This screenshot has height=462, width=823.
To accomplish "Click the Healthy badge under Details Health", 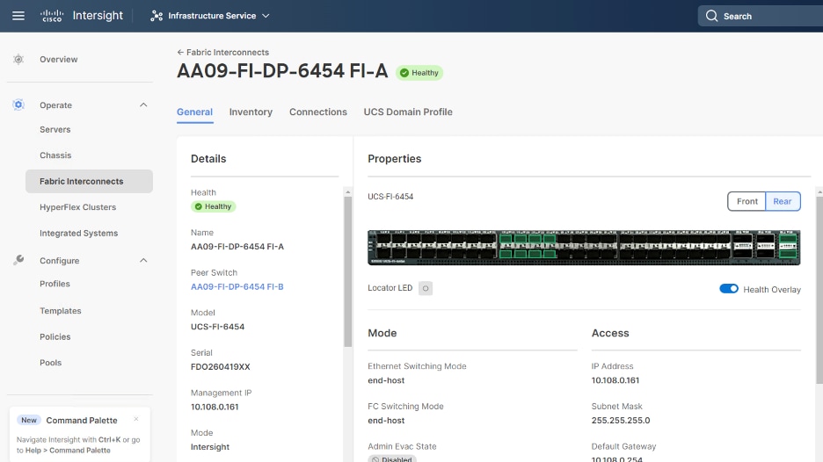I will pyautogui.click(x=213, y=206).
